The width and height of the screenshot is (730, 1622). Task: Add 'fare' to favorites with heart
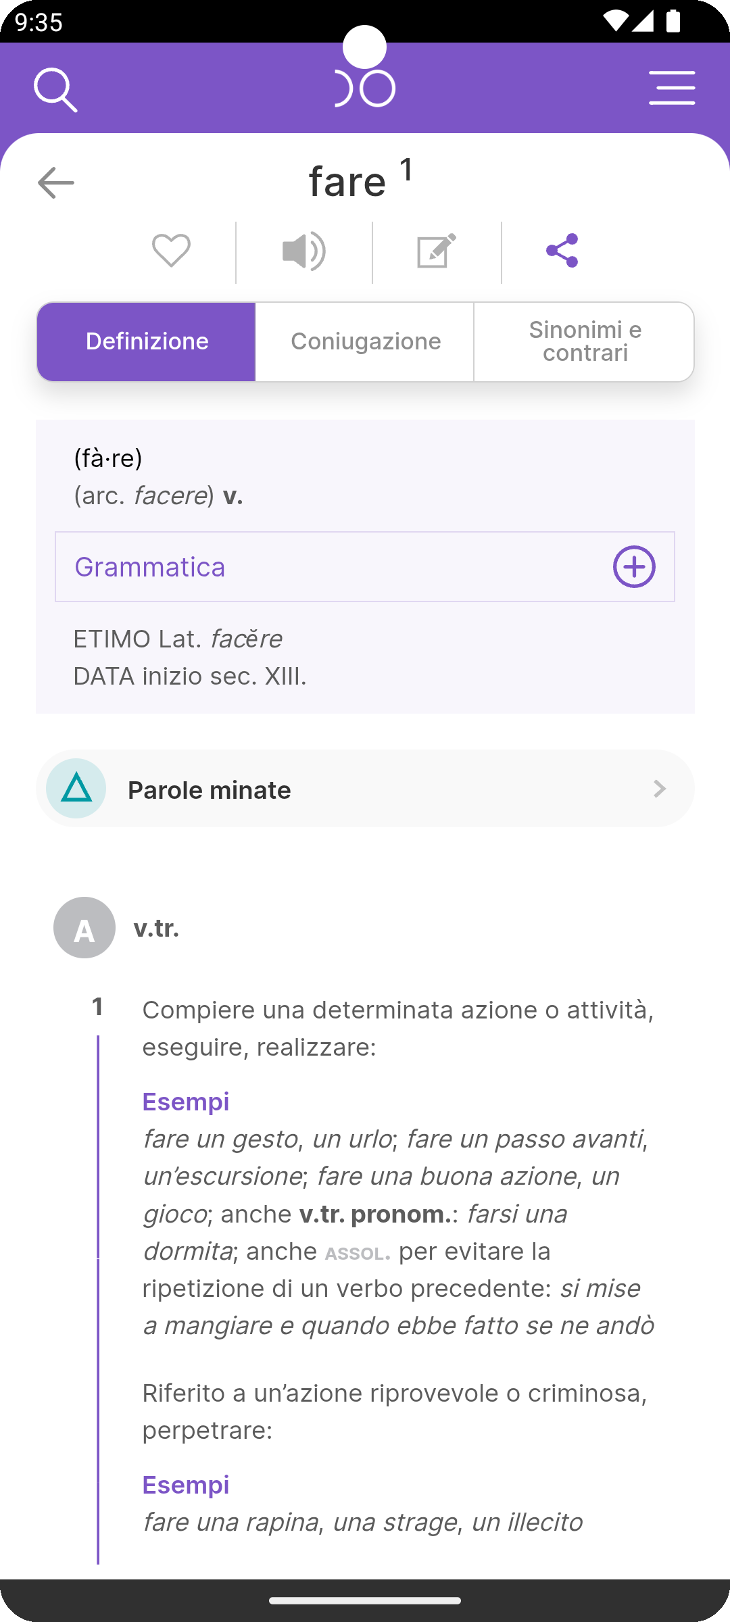171,251
